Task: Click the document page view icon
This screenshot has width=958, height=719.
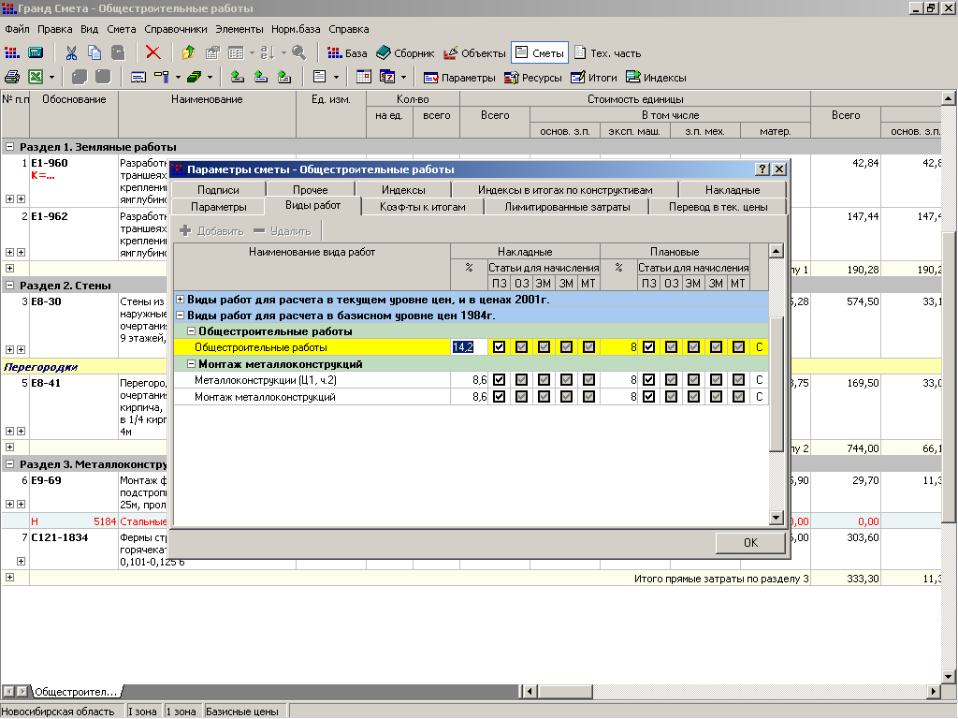Action: tap(320, 77)
